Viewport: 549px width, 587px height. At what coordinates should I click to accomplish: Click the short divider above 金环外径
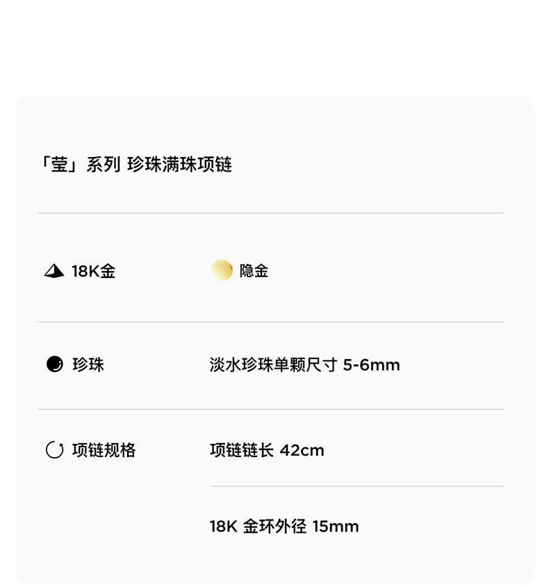pyautogui.click(x=357, y=486)
